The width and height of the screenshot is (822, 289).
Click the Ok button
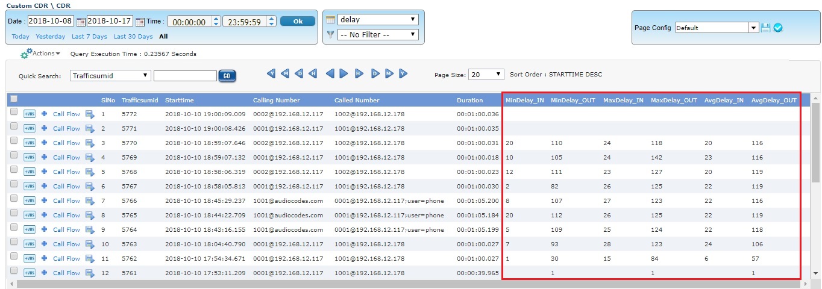coord(298,21)
